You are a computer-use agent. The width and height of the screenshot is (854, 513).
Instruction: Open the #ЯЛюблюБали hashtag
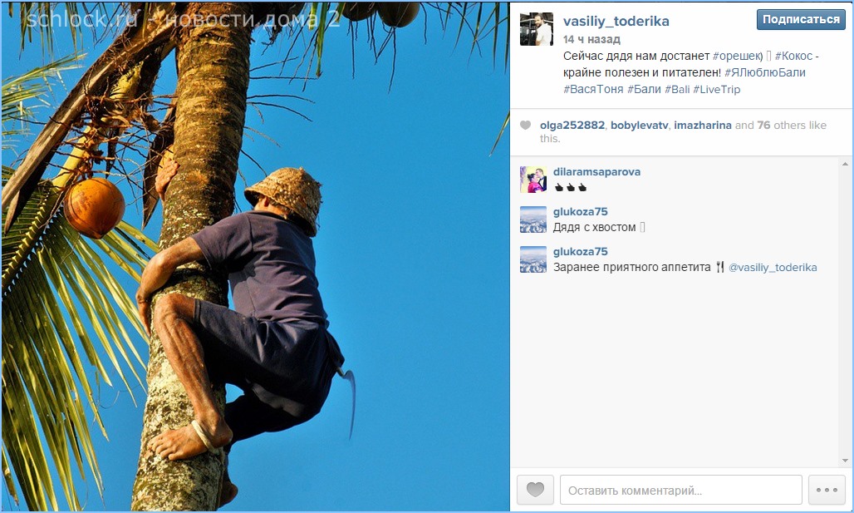click(x=764, y=72)
